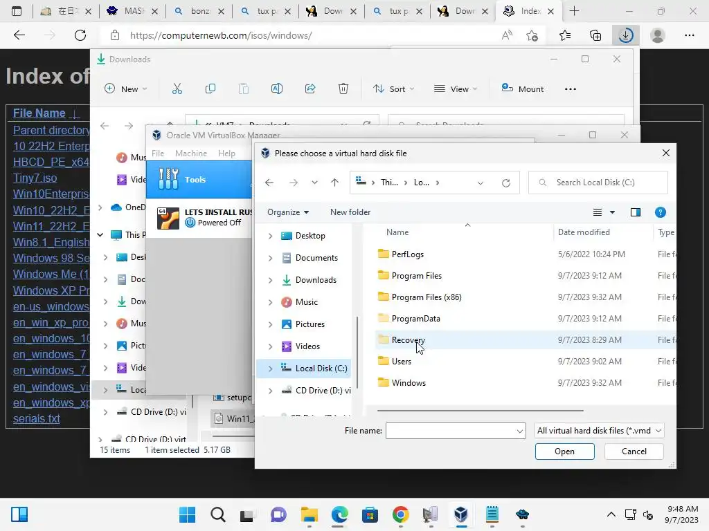
Task: Cut selected item in Downloads window
Action: coord(177,89)
